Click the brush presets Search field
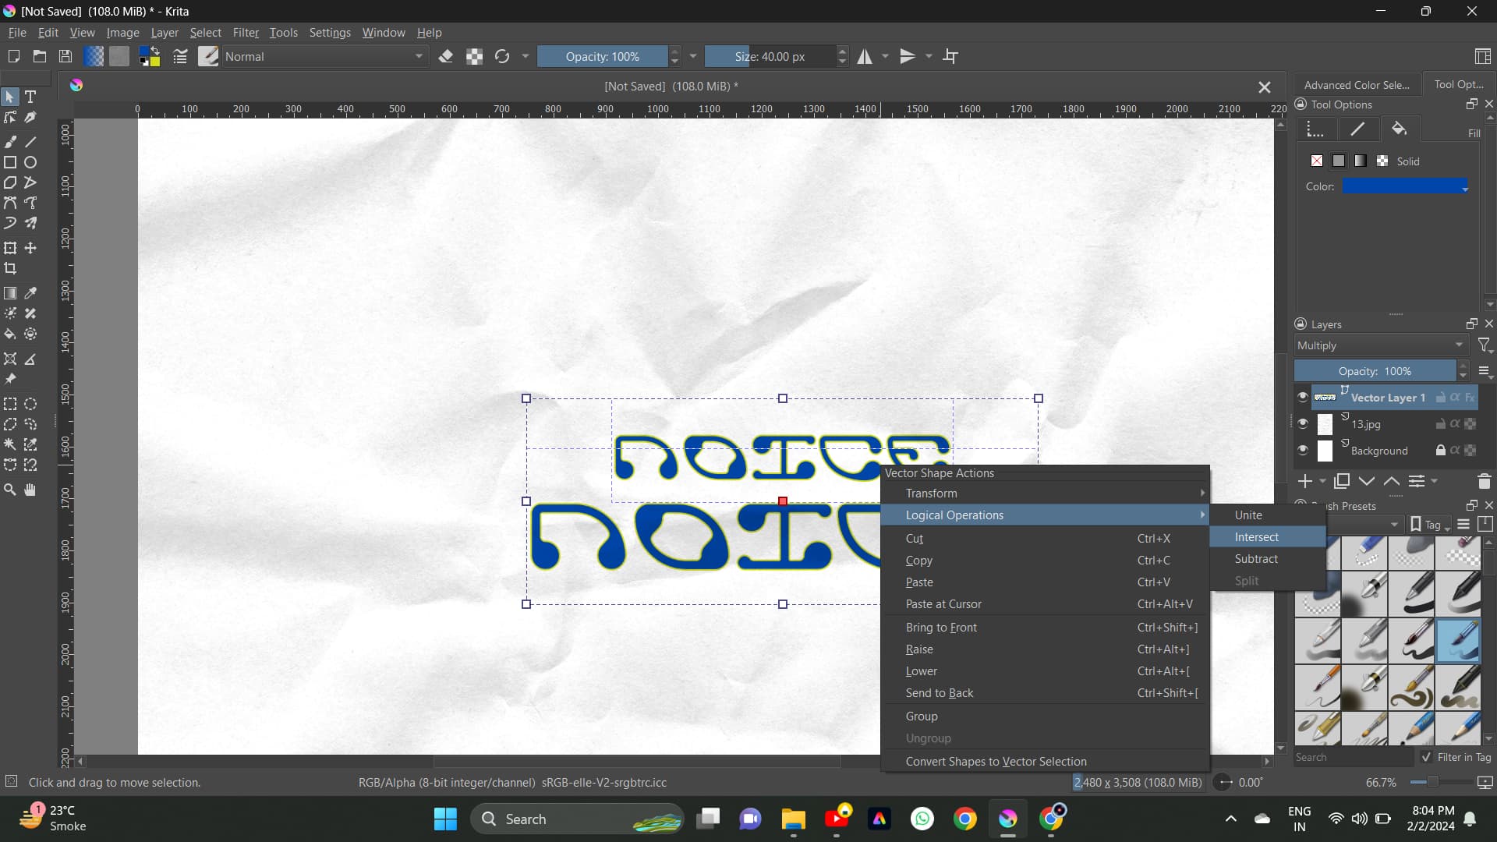Image resolution: width=1497 pixels, height=842 pixels. click(x=1353, y=757)
